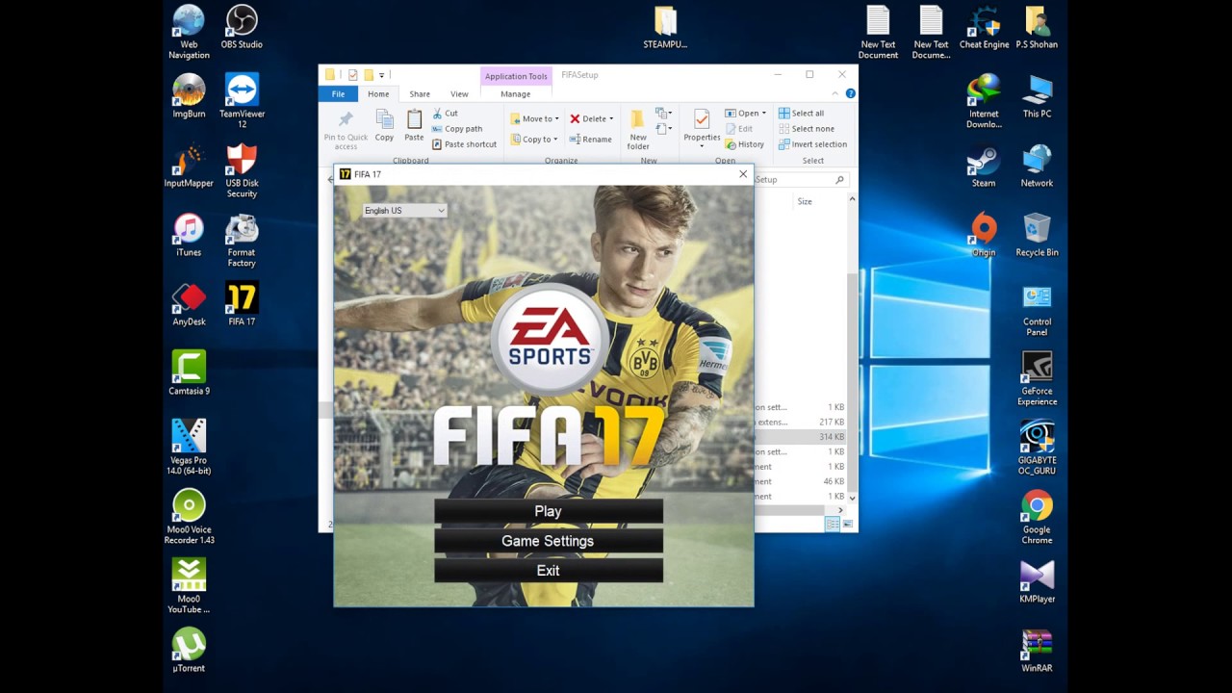
Task: Open the Easy access dropdown icon
Action: pos(663,129)
